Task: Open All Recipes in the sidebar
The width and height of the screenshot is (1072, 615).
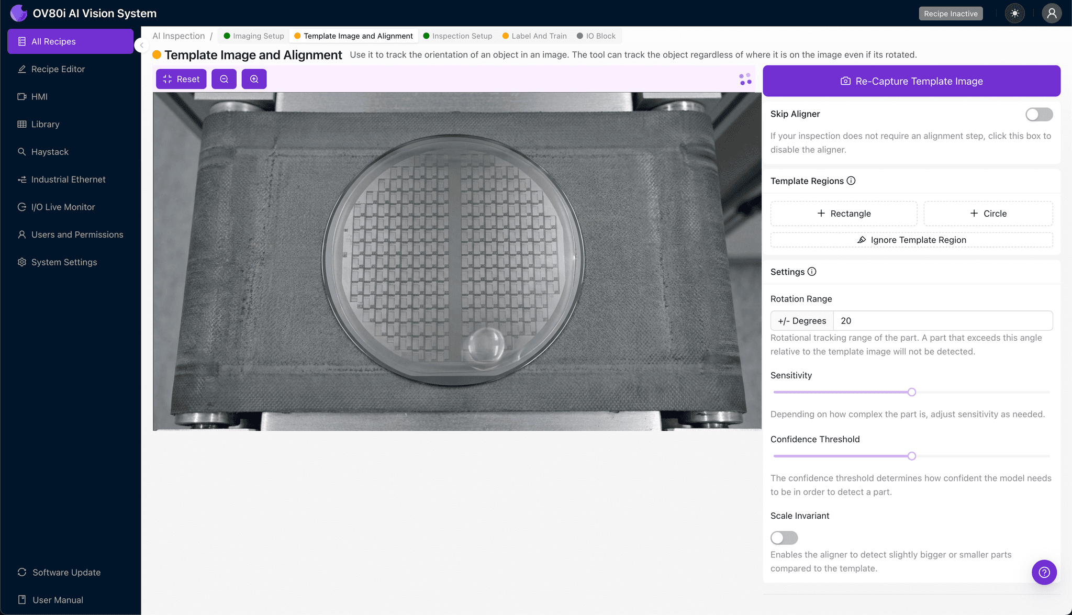Action: [70, 41]
